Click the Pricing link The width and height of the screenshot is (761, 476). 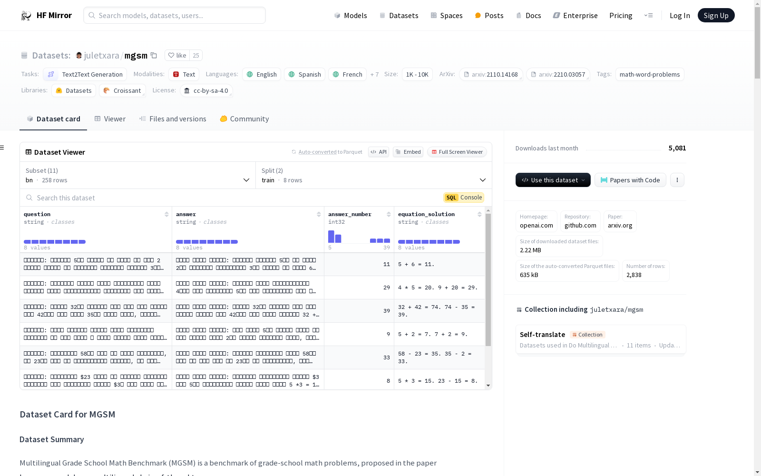[x=621, y=16]
